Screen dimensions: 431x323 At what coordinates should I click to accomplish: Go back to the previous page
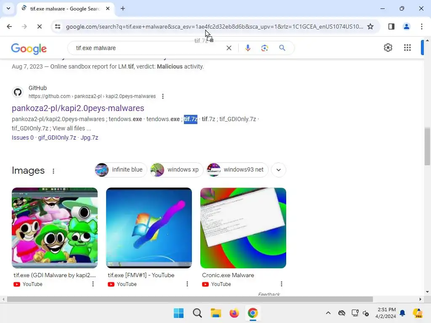(9, 26)
